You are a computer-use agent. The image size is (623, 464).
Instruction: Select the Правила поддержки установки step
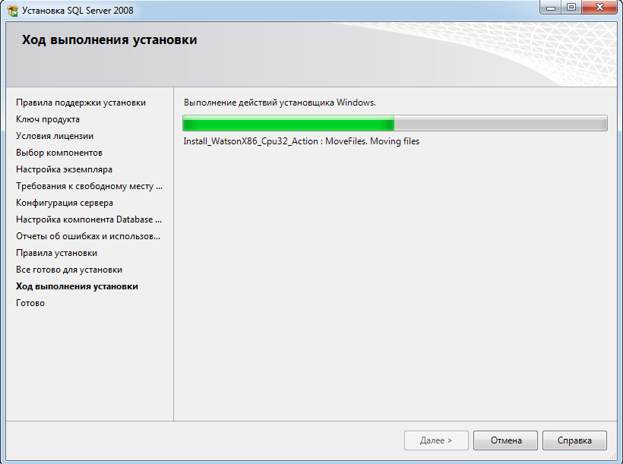click(81, 103)
